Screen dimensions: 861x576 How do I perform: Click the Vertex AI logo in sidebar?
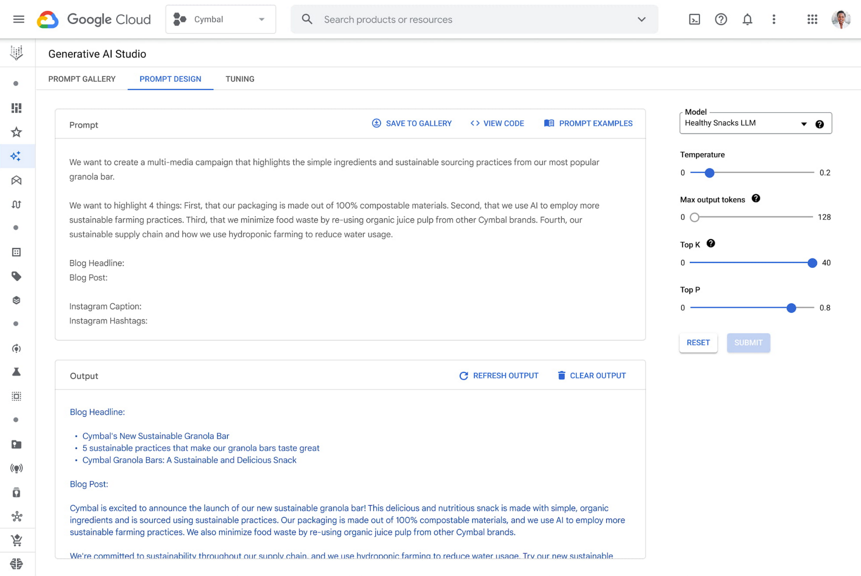(17, 52)
